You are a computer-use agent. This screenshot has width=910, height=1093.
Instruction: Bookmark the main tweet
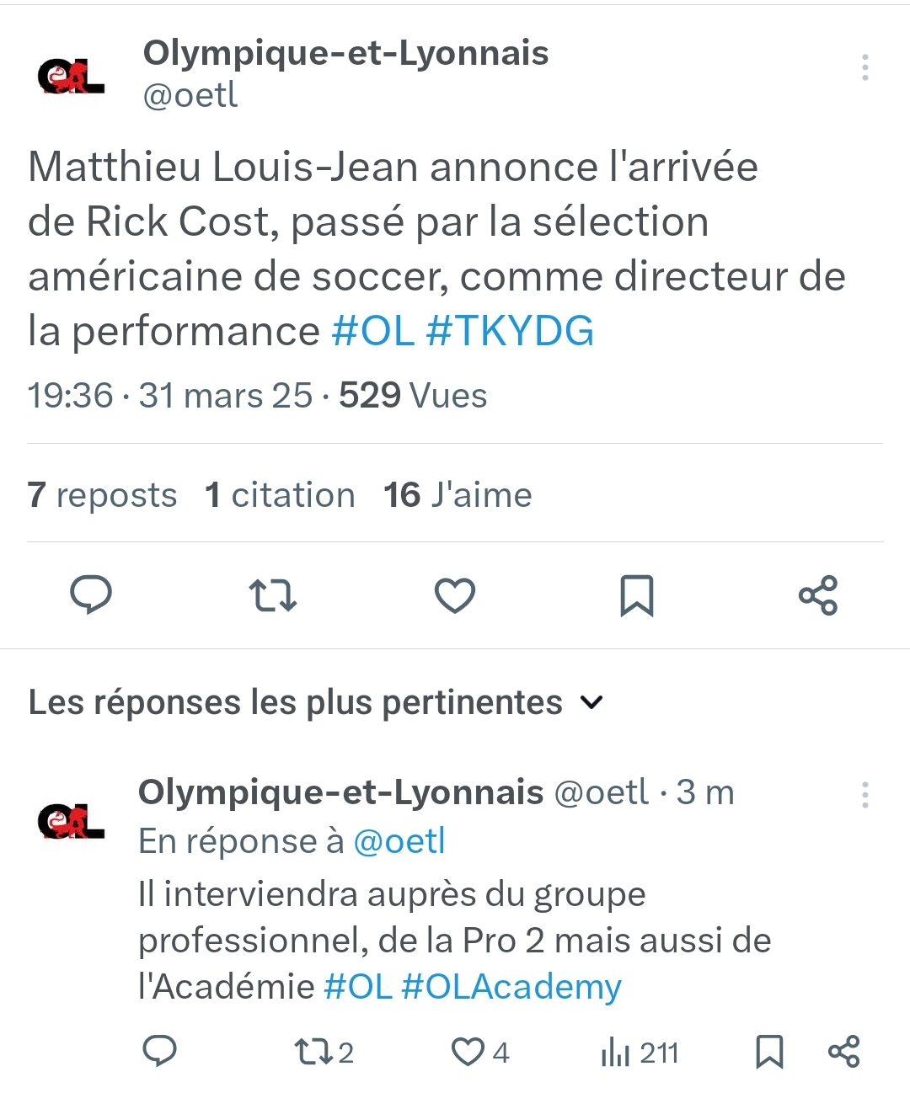click(637, 595)
